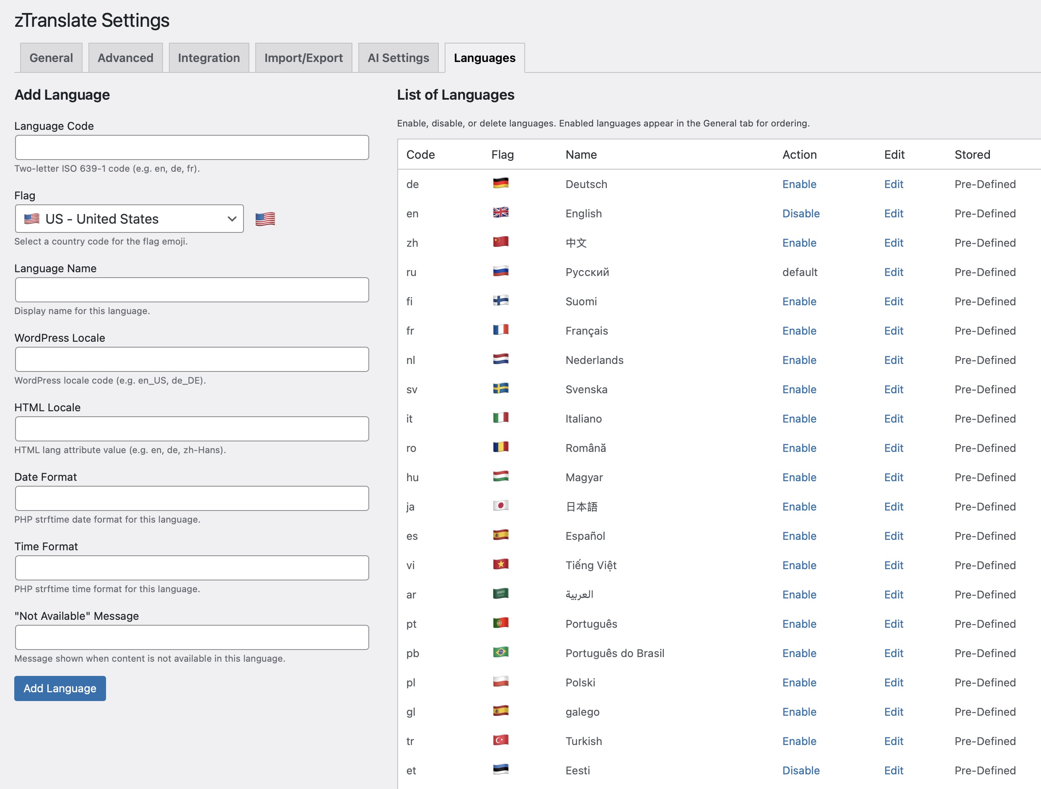Viewport: 1041px width, 789px height.
Task: Click the HTML Locale text field
Action: [192, 429]
